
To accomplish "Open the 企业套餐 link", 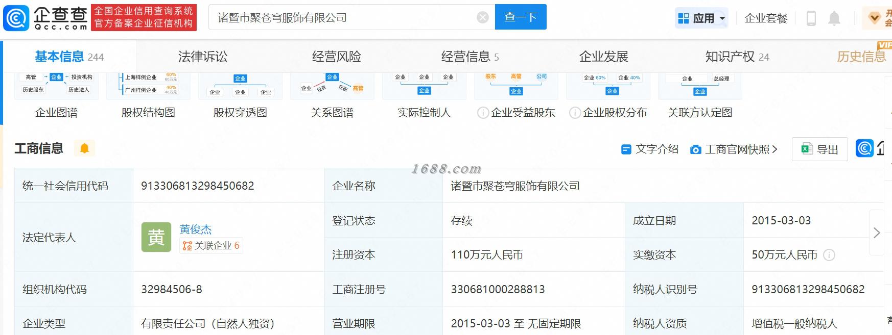I will tap(766, 18).
